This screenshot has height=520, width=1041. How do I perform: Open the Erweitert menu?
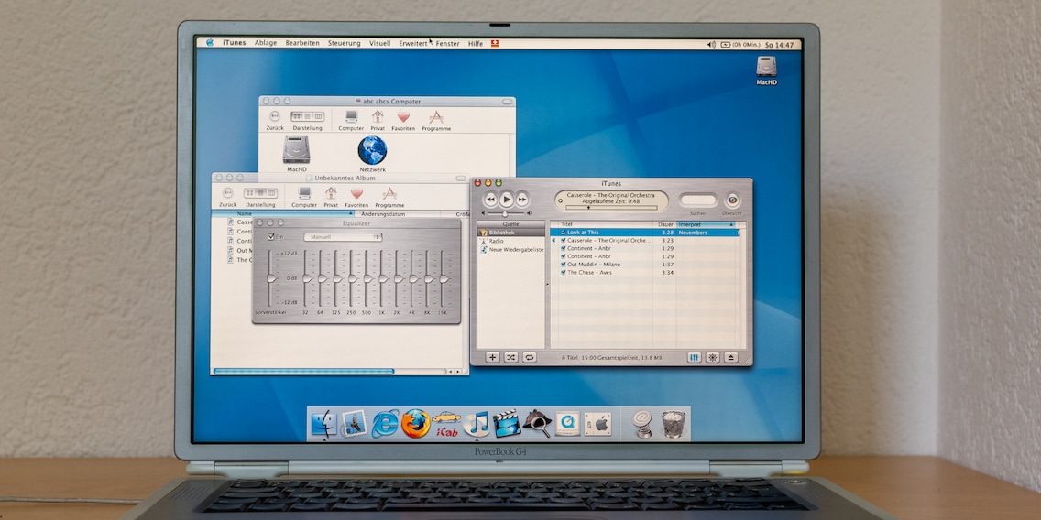[x=413, y=43]
